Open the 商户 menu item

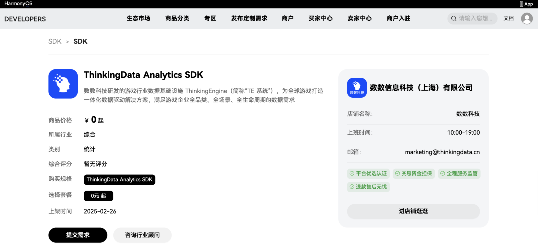[x=287, y=18]
